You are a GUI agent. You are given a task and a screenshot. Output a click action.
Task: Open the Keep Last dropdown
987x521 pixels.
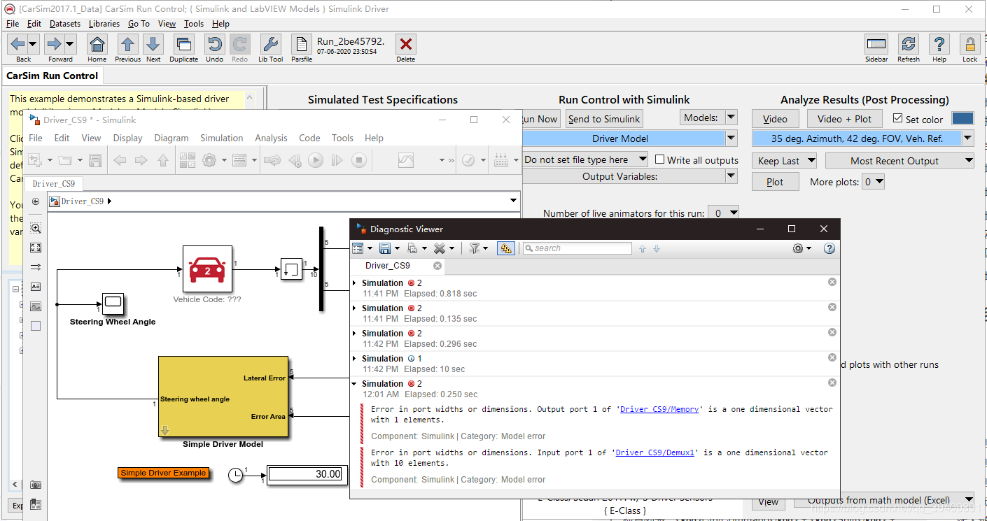click(x=785, y=161)
